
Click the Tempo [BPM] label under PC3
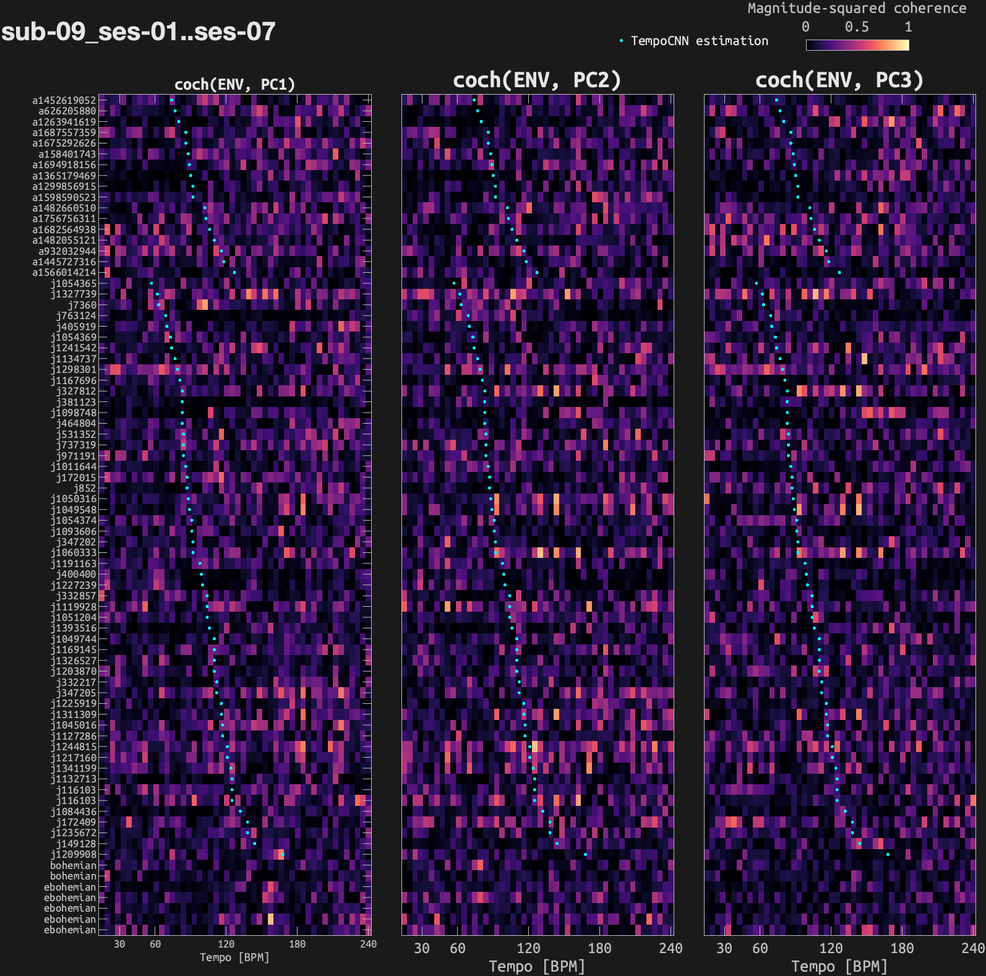[x=839, y=966]
